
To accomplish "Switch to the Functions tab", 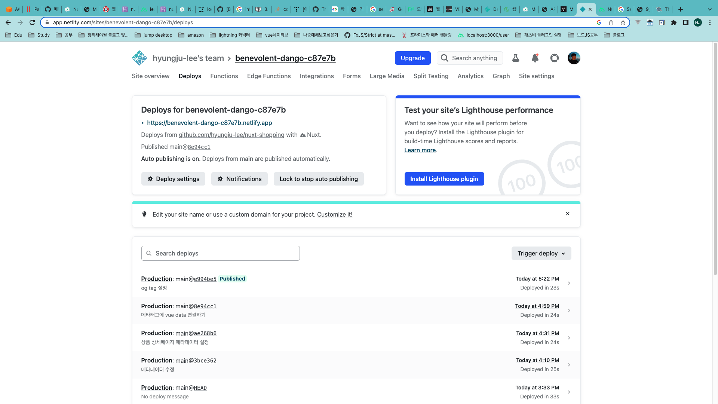I will click(224, 76).
